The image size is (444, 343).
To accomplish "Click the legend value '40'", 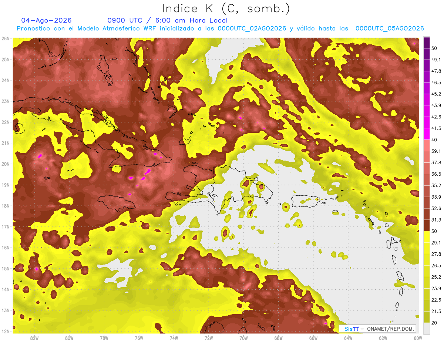I will pos(434,139).
